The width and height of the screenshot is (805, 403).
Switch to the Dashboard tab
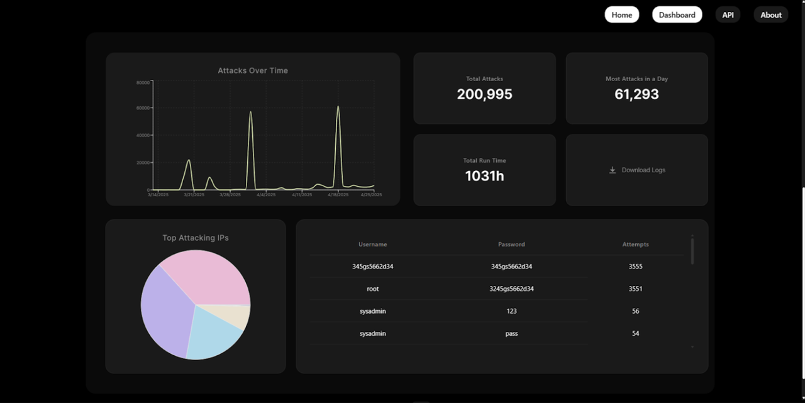pyautogui.click(x=677, y=15)
